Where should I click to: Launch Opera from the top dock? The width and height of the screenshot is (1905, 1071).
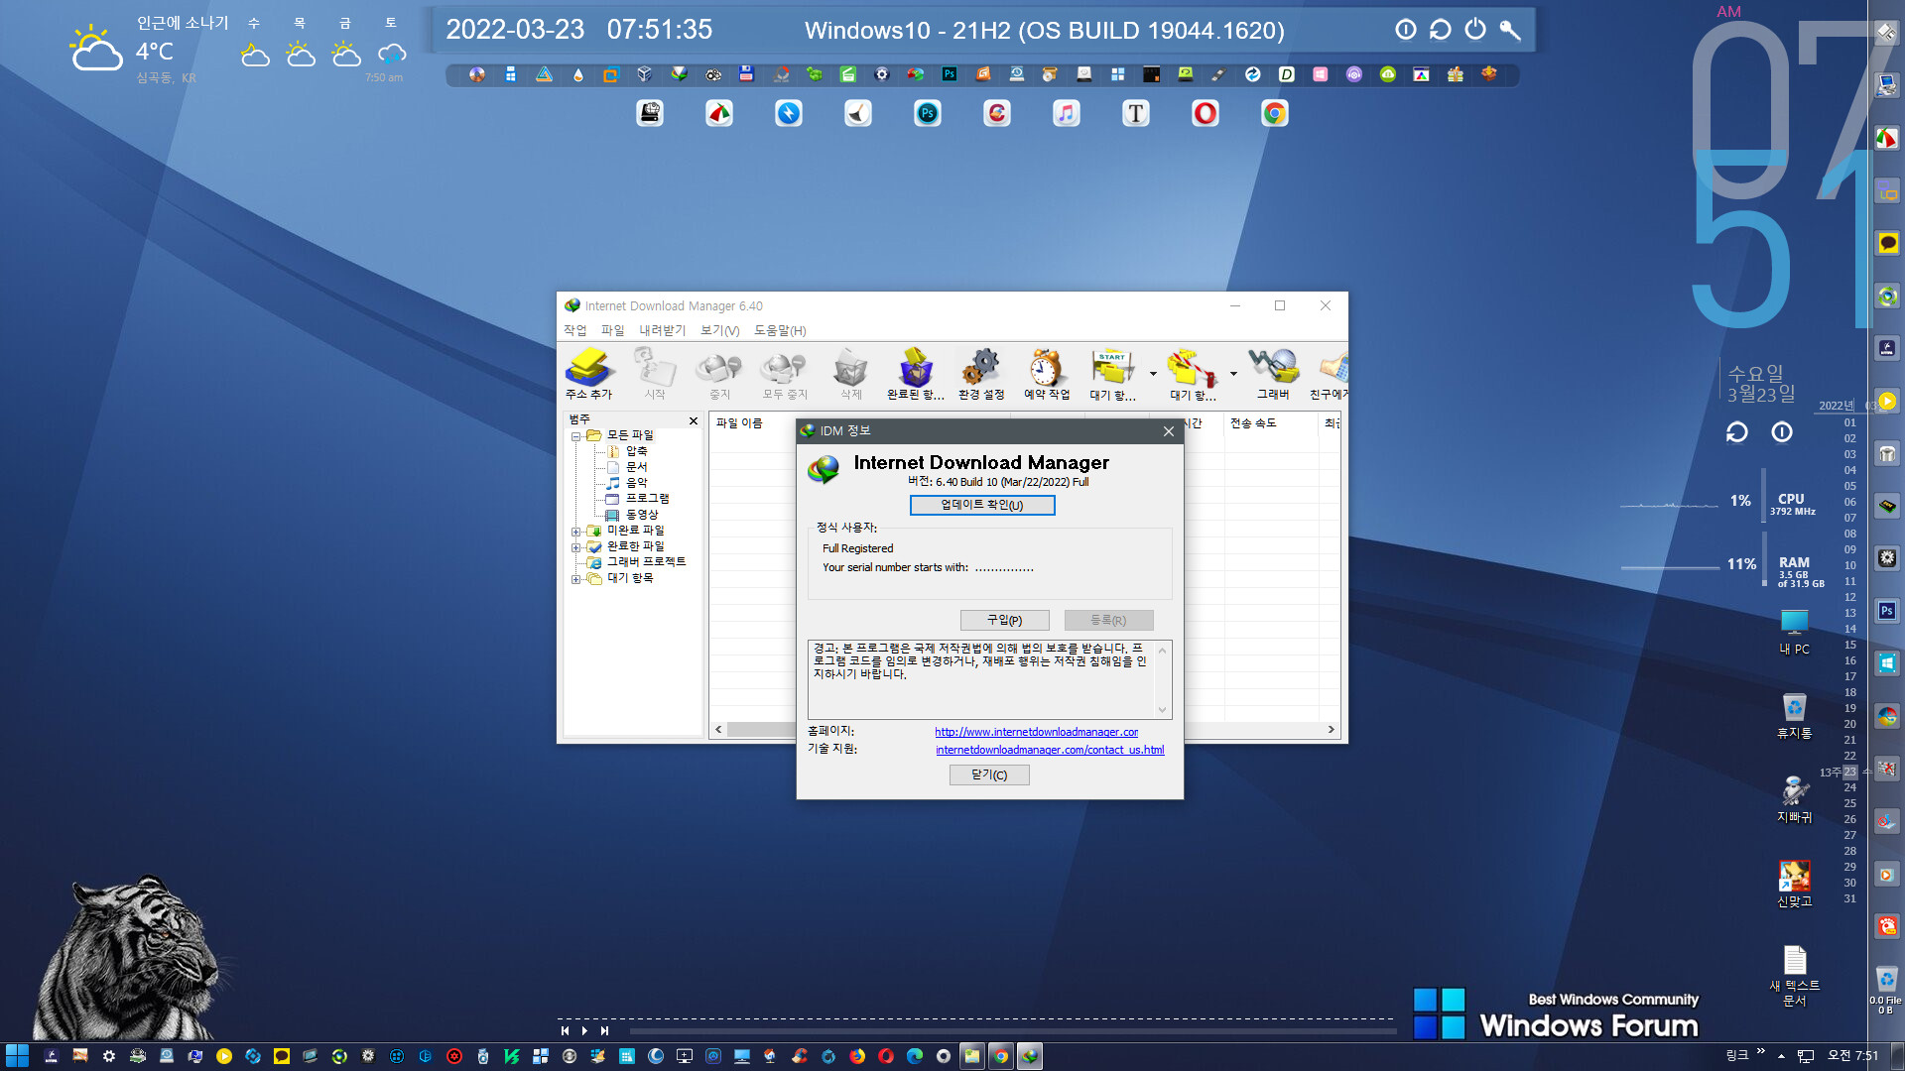click(1206, 113)
